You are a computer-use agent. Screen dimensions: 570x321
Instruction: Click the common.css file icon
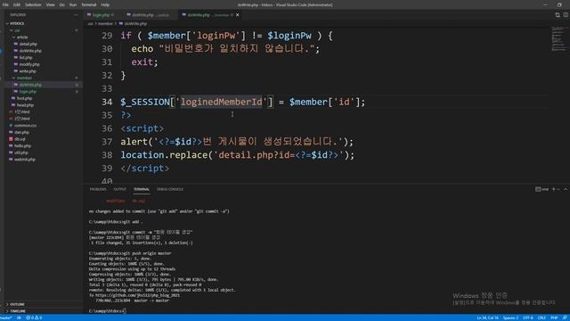click(x=11, y=126)
